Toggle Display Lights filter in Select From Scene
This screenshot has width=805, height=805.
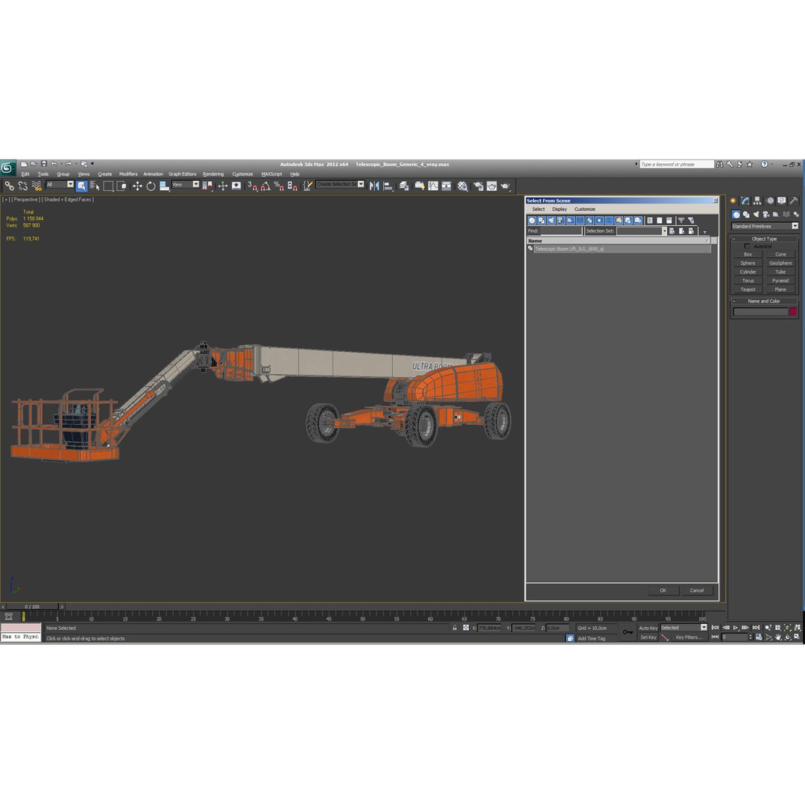click(551, 221)
